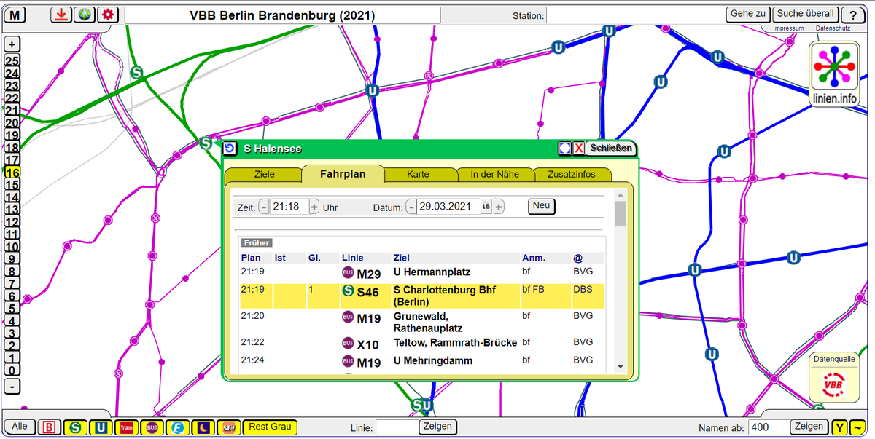Open the M menu button
875x439 pixels.
click(15, 15)
